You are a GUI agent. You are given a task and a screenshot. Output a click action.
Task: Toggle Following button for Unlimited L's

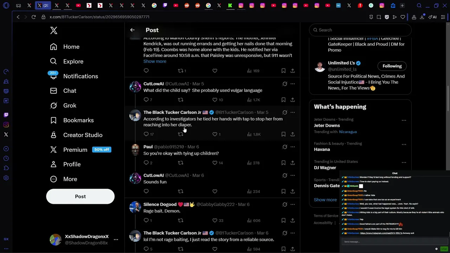pyautogui.click(x=392, y=66)
